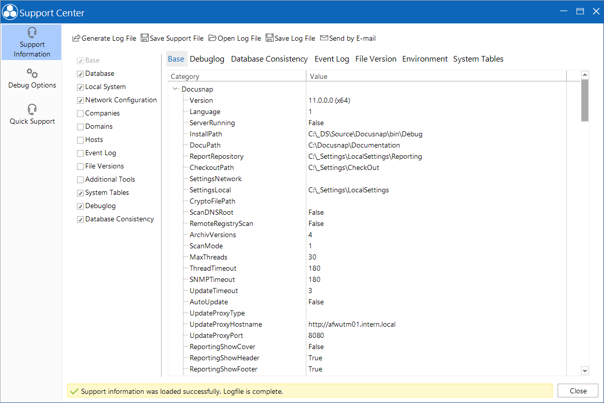
Task: Click the Save Support File disk icon
Action: coord(144,38)
